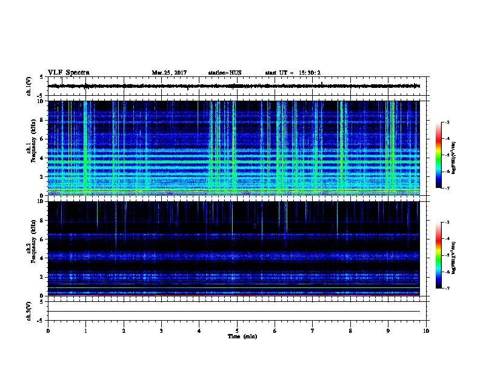480x371 pixels.
Task: Click the '9' tick on Time axis
Action: [x=388, y=330]
